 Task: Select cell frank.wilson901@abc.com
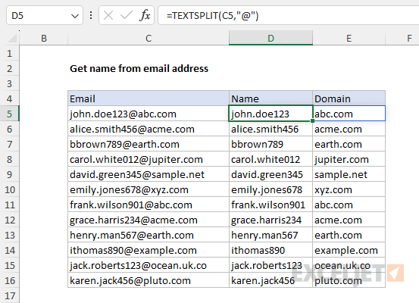click(x=149, y=205)
